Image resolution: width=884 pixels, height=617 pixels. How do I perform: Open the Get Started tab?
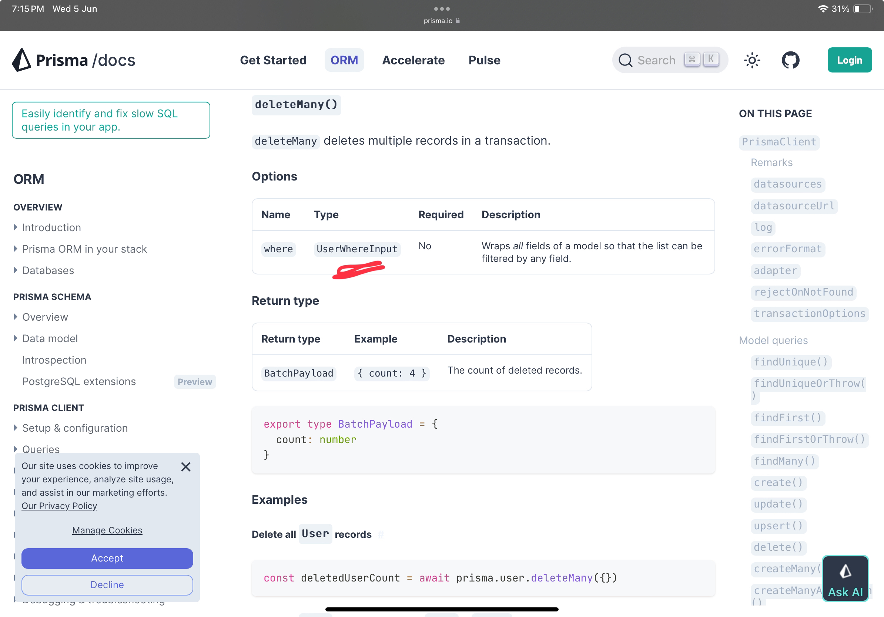[273, 60]
